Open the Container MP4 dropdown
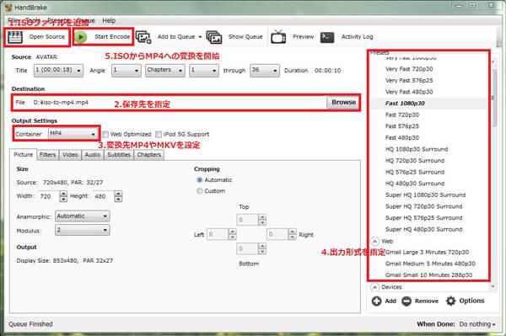The height and width of the screenshot is (336, 506). tap(73, 134)
